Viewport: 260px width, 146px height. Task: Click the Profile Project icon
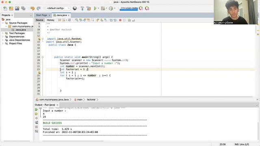(111, 8)
